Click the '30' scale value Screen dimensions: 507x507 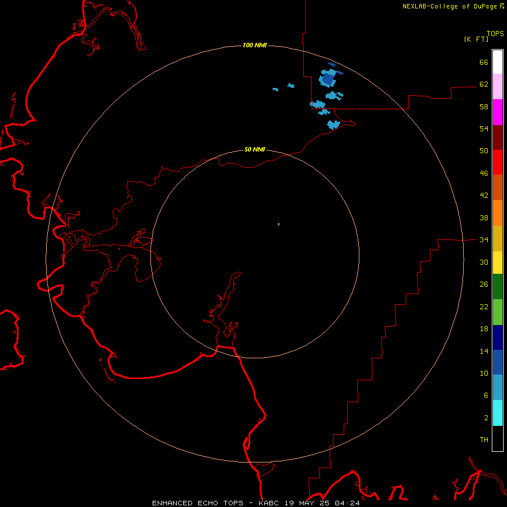click(484, 262)
